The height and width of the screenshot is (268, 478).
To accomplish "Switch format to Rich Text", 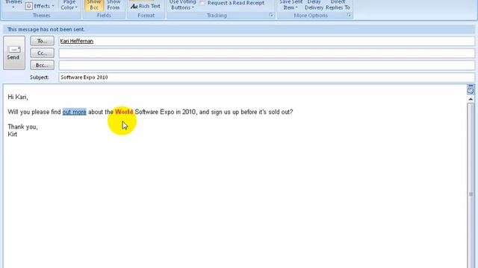I will pyautogui.click(x=146, y=6).
